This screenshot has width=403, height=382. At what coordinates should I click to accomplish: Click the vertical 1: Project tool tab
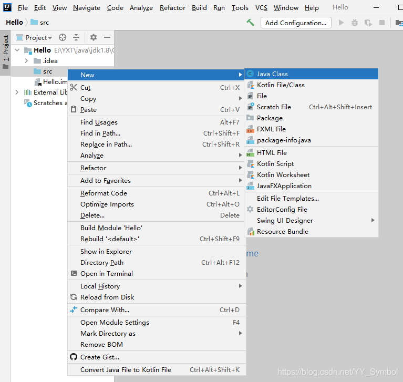[x=5, y=52]
